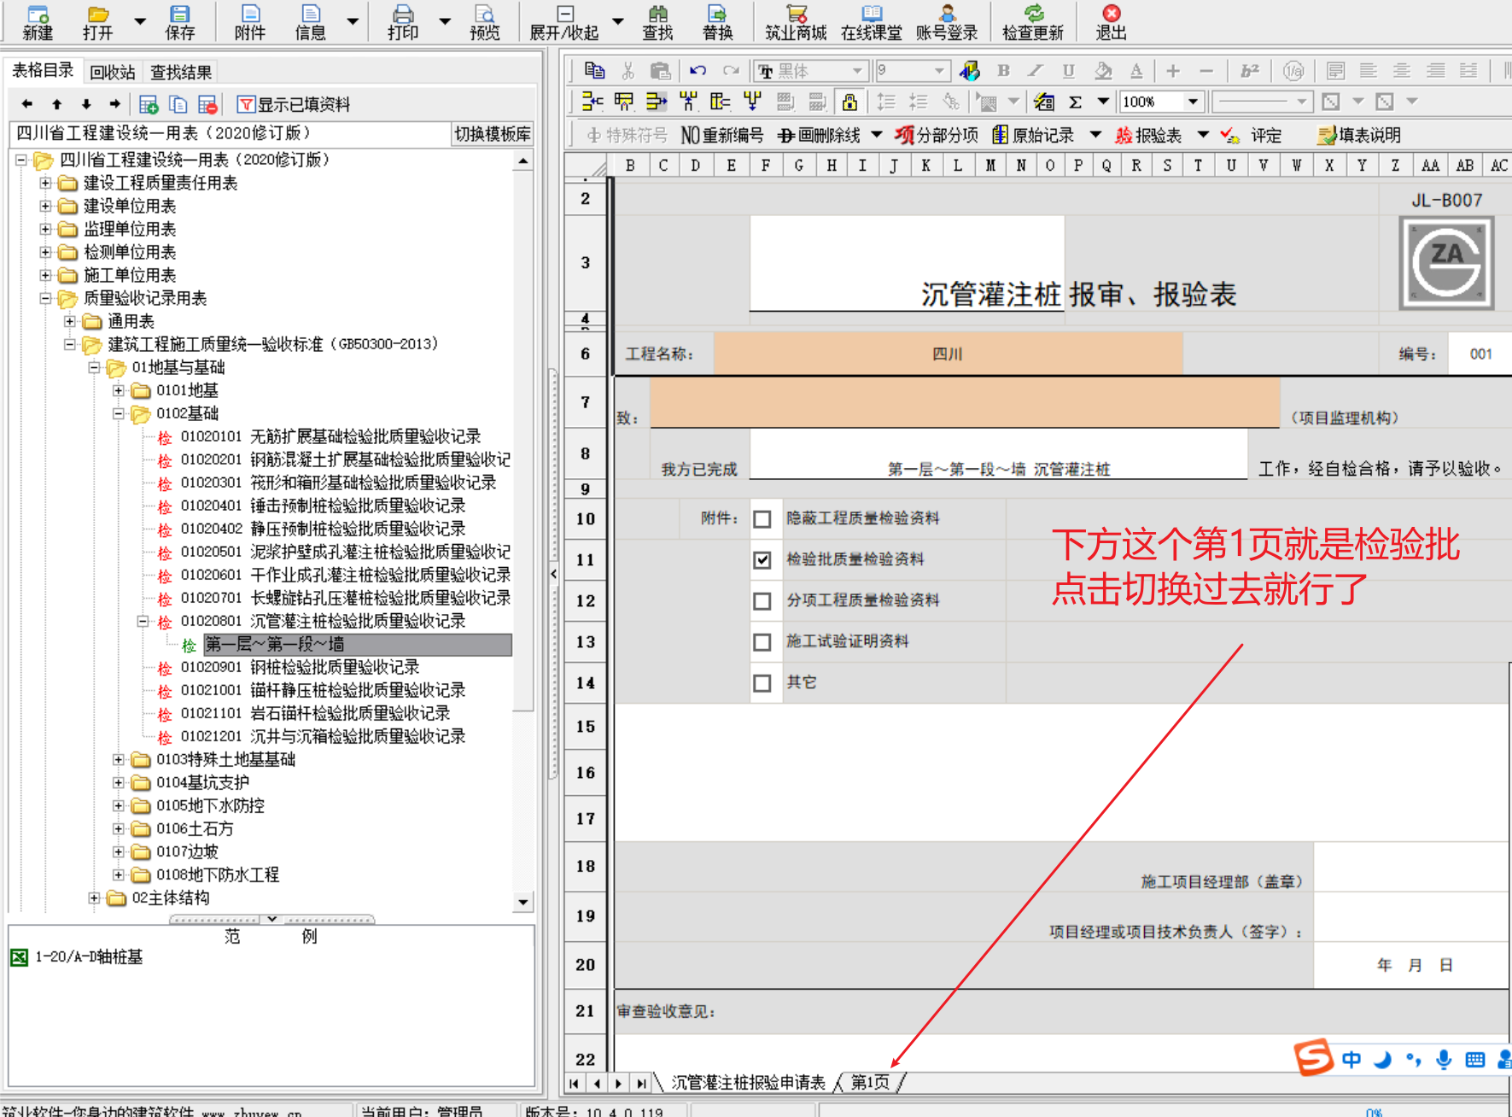Expand 建设工程质量责任用表 folder
Viewport: 1512px width, 1117px height.
(46, 183)
